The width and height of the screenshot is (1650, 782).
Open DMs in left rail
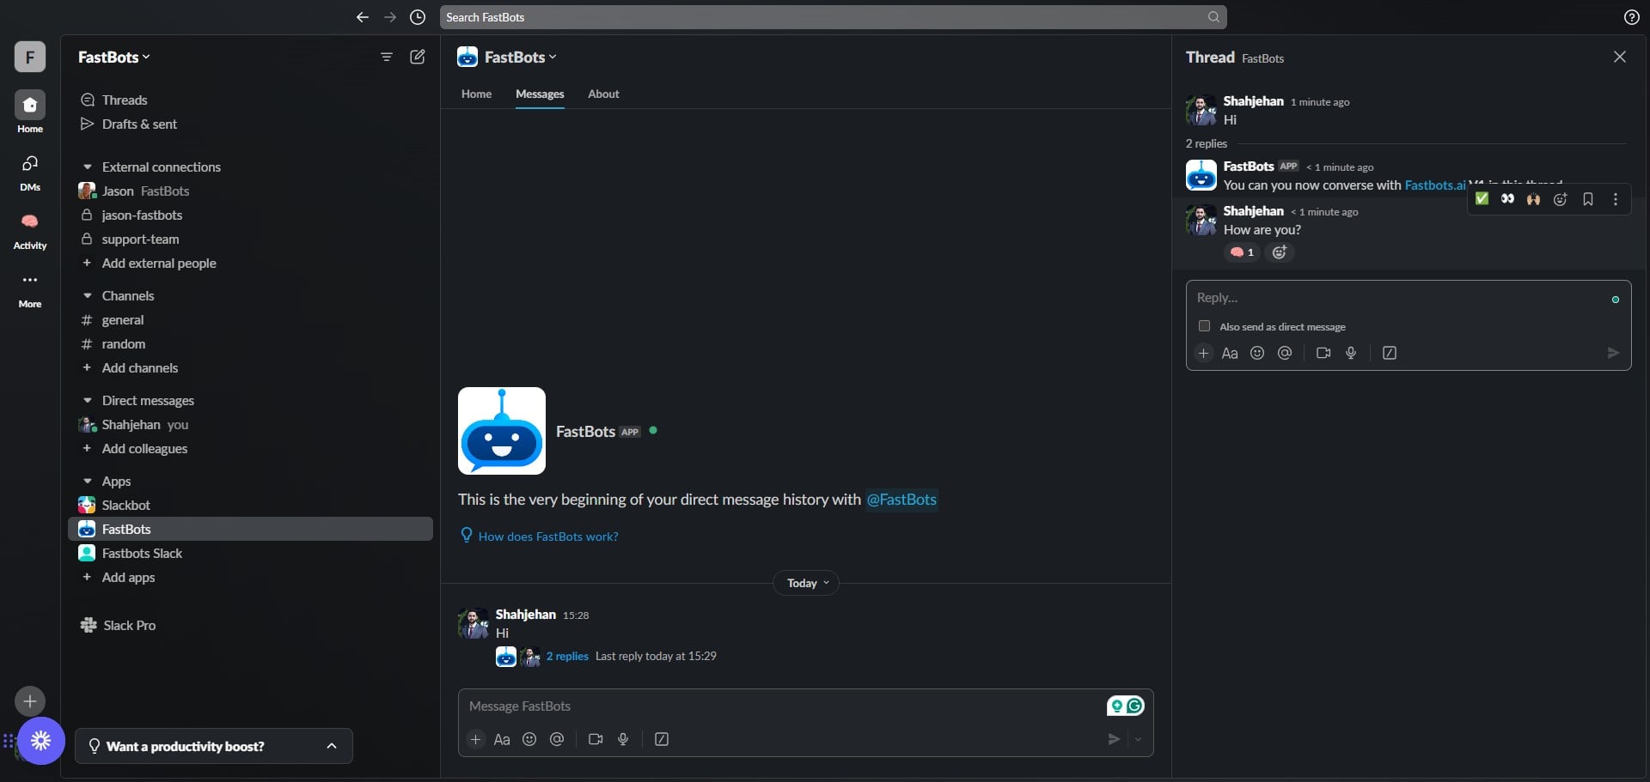click(x=30, y=173)
